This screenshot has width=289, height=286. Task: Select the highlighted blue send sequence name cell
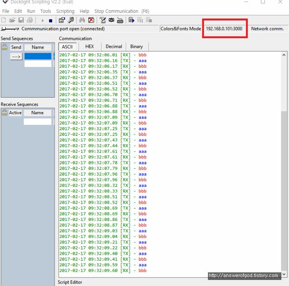coord(38,56)
